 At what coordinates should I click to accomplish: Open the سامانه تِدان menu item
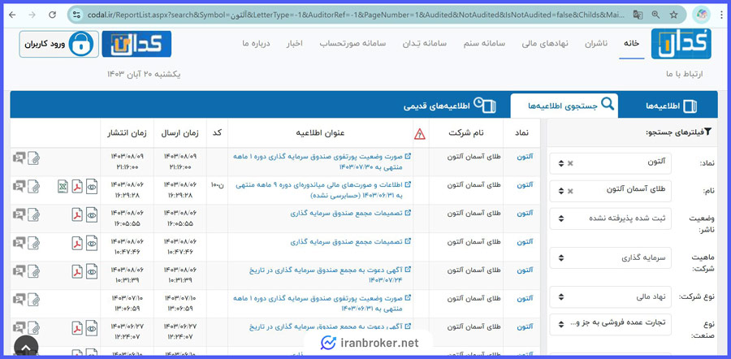424,43
